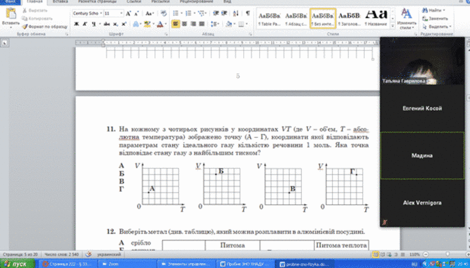470x268 pixels.
Task: Click shading paint bucket icon
Action: tap(229, 24)
